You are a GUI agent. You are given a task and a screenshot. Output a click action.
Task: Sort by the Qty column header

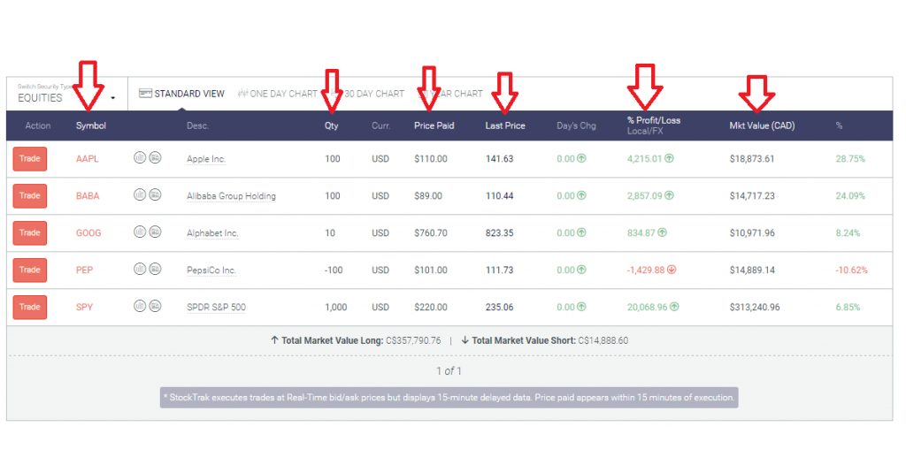click(x=332, y=126)
